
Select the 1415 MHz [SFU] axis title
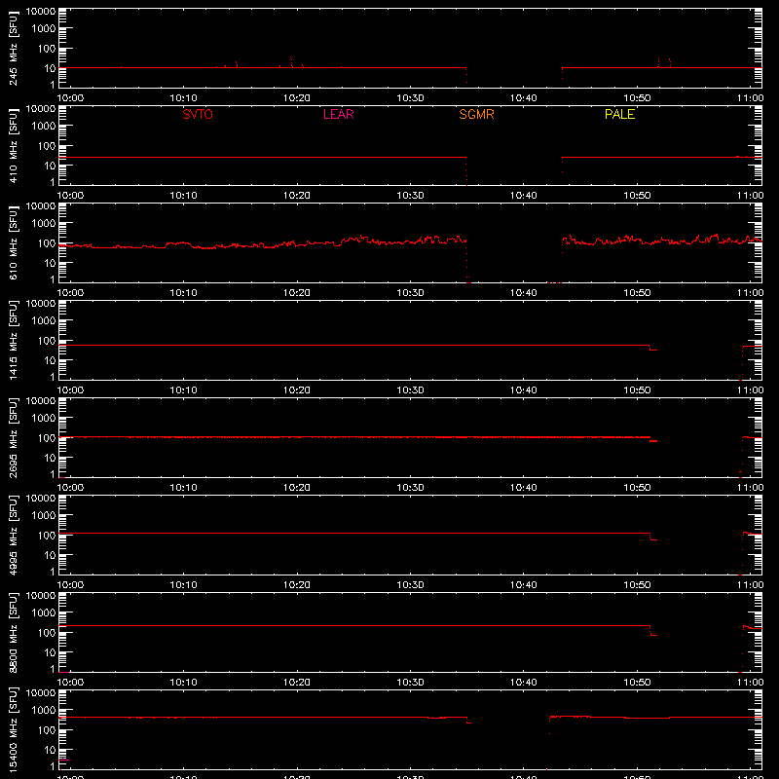[14, 340]
